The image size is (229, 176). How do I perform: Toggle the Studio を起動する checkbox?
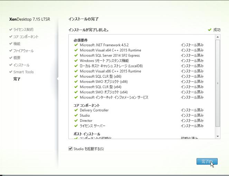[x=70, y=149]
